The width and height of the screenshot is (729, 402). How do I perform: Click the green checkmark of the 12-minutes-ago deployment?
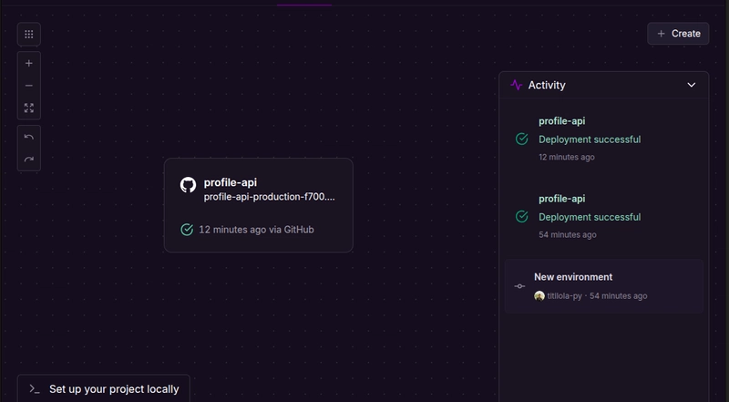click(521, 139)
